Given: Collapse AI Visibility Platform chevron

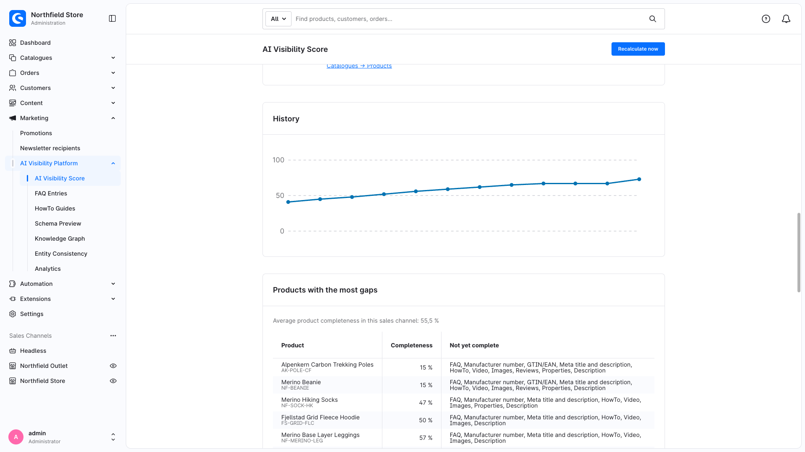Looking at the screenshot, I should [x=113, y=163].
